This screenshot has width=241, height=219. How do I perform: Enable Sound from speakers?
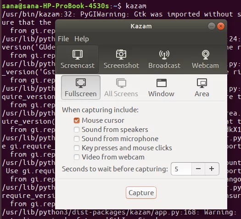(x=77, y=130)
